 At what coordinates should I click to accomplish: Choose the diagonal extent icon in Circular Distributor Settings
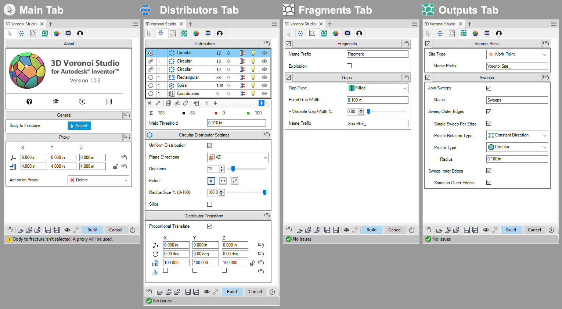(x=235, y=181)
